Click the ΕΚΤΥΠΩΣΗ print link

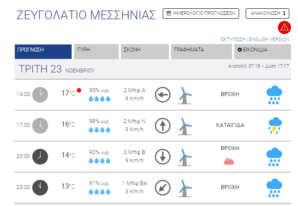coord(233,39)
